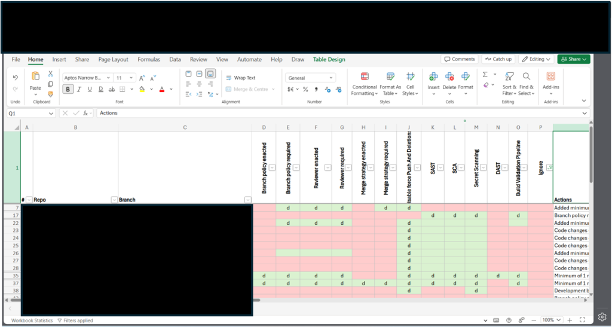Toggle Bold formatting off
Image resolution: width=612 pixels, height=327 pixels.
[x=68, y=89]
